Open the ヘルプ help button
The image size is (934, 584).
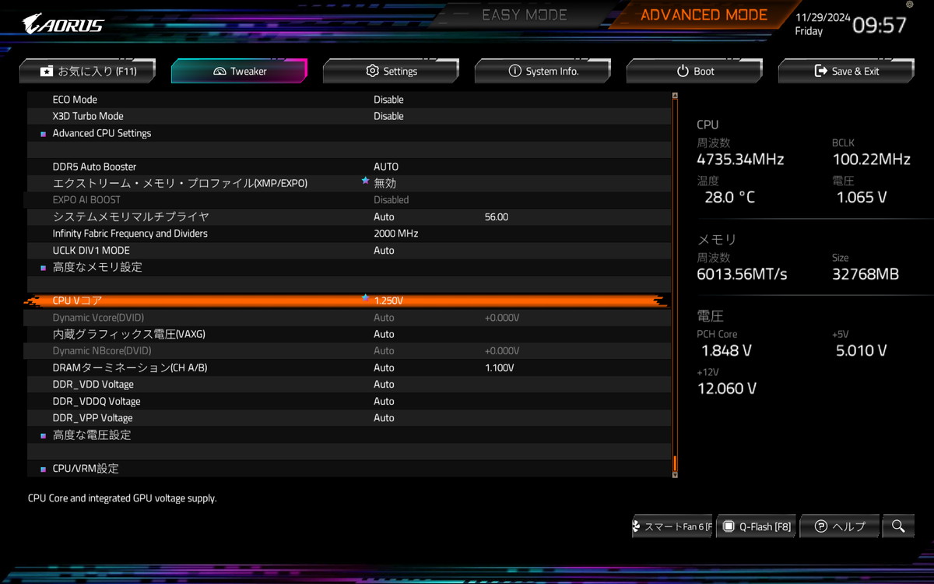839,526
